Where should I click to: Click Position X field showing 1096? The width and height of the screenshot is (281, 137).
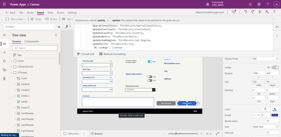point(259,73)
